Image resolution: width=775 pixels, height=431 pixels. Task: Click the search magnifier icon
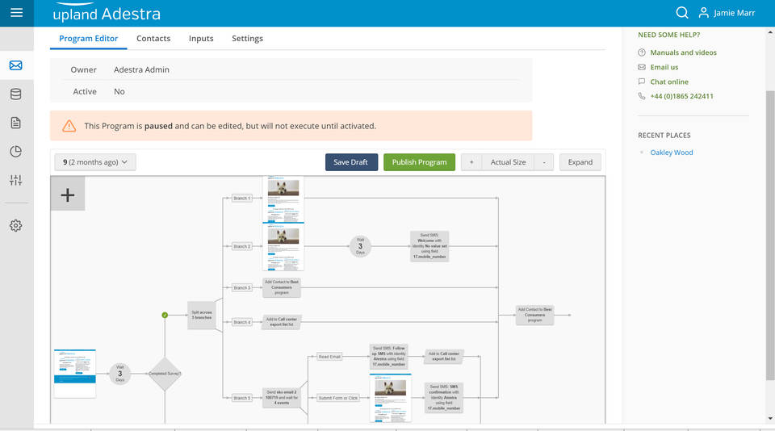pos(682,13)
